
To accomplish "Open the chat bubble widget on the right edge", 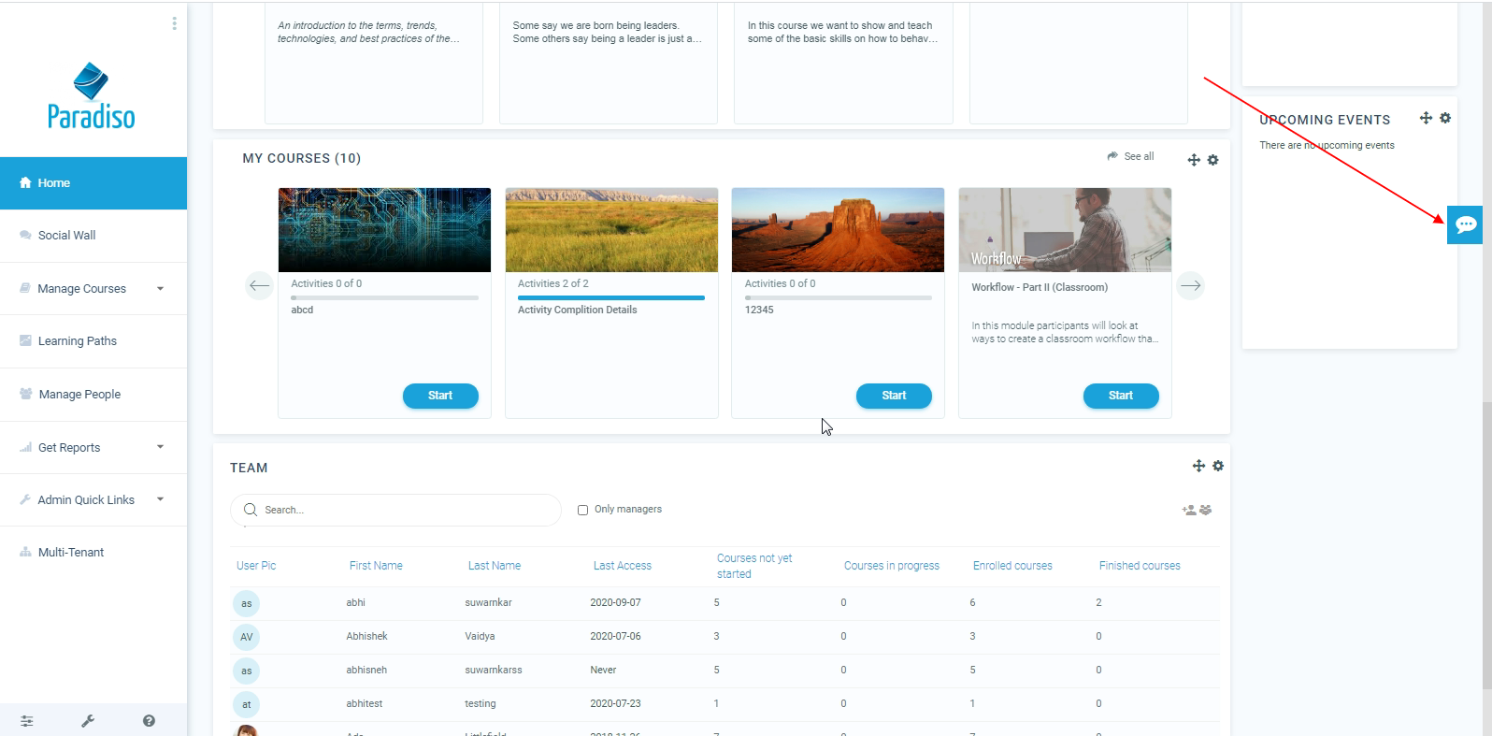I will point(1465,224).
